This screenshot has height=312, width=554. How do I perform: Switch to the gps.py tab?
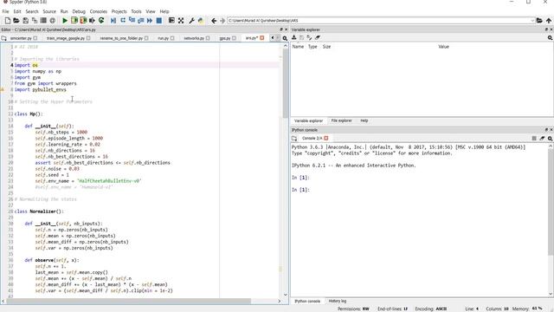(x=225, y=38)
